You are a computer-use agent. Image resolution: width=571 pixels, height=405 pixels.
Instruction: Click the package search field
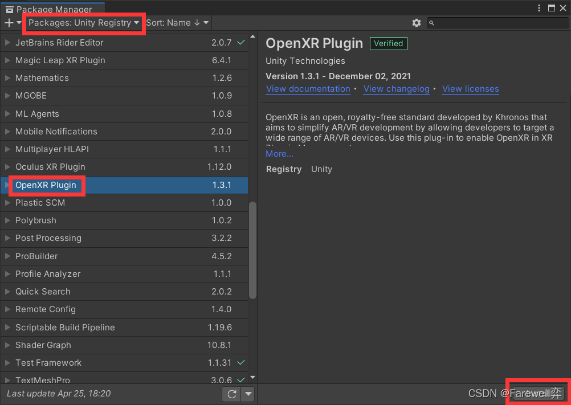point(497,23)
